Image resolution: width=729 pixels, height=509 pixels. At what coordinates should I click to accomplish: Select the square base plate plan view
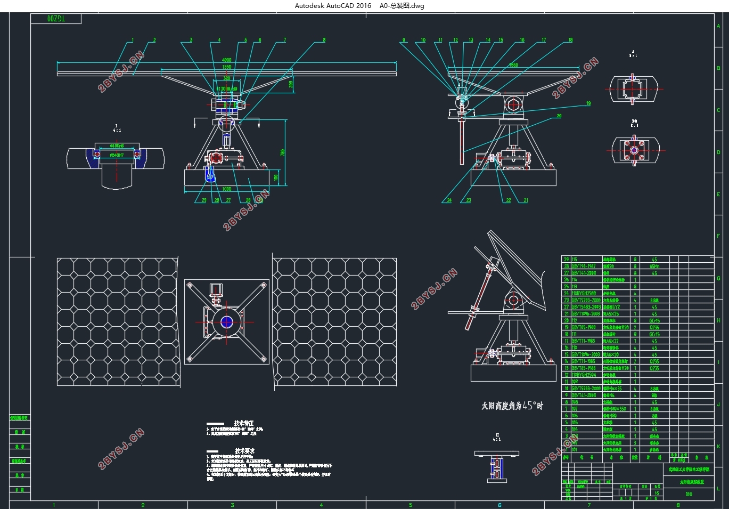coord(227,322)
